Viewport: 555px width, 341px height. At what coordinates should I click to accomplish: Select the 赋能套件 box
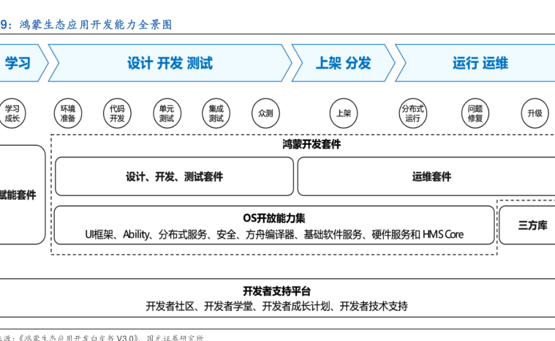tap(23, 195)
